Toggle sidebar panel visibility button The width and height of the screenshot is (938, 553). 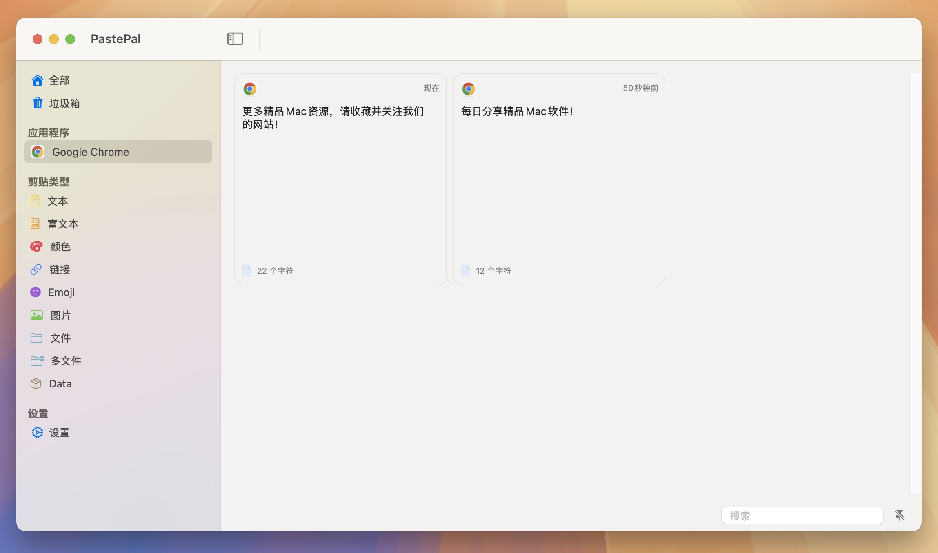[x=235, y=38]
